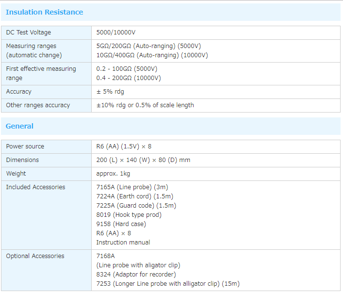343x293 pixels.
Task: Select the DC Test Voltage row label
Action: (28, 33)
